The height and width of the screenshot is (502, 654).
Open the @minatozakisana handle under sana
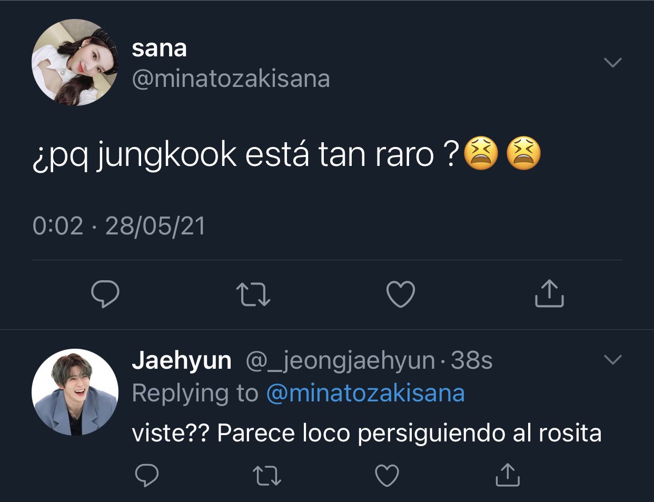point(231,79)
